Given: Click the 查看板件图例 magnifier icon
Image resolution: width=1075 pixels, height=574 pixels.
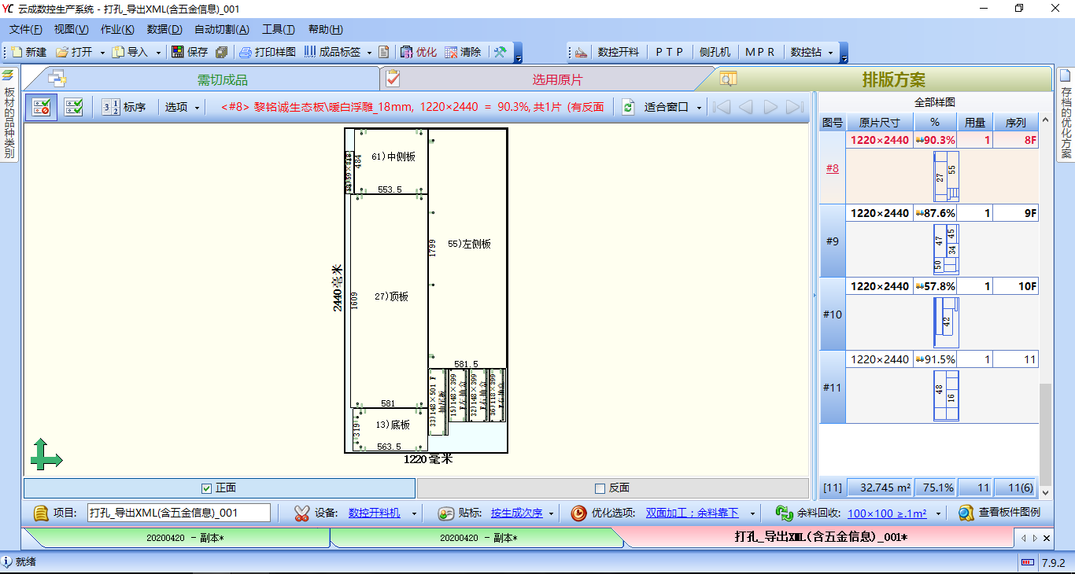Looking at the screenshot, I should click(966, 513).
